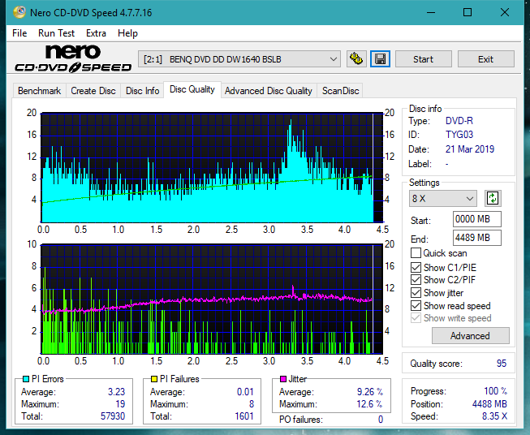
Task: Click the End position input field
Action: 476,238
